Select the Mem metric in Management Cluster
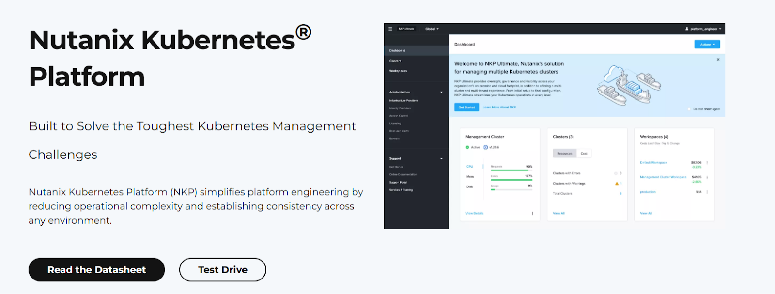Screen dimensions: 775x294 (470, 177)
